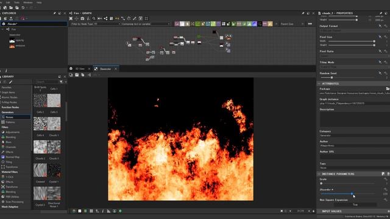Select the Fire.sbs package in Explorer
390x219 pixels.
point(34,24)
